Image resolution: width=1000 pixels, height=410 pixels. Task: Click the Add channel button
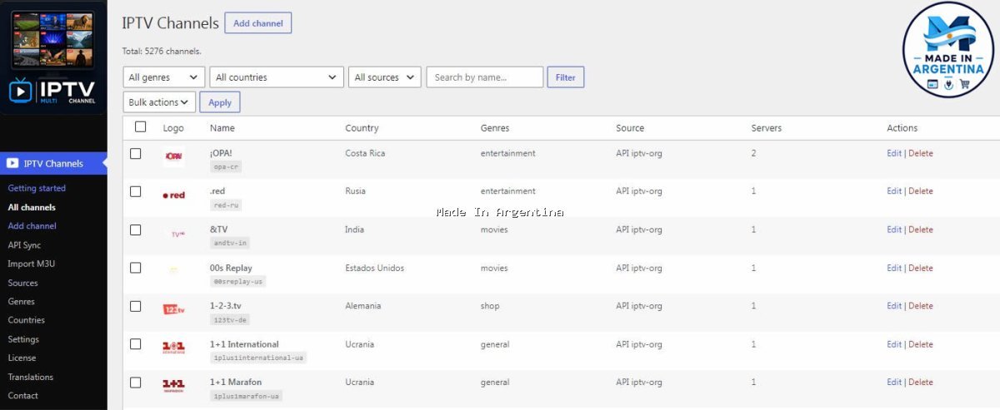click(257, 23)
